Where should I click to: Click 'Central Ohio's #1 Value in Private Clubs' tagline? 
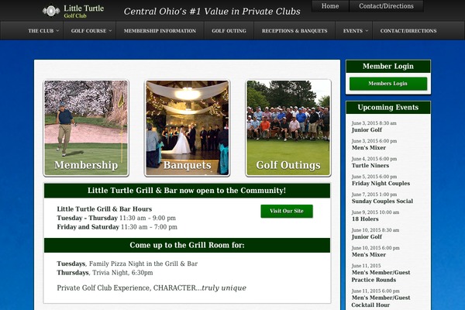pyautogui.click(x=212, y=12)
